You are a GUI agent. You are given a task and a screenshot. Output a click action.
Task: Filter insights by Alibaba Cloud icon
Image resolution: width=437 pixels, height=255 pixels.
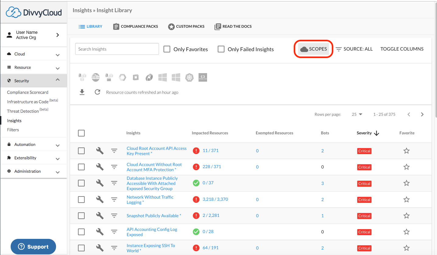pyautogui.click(x=203, y=77)
